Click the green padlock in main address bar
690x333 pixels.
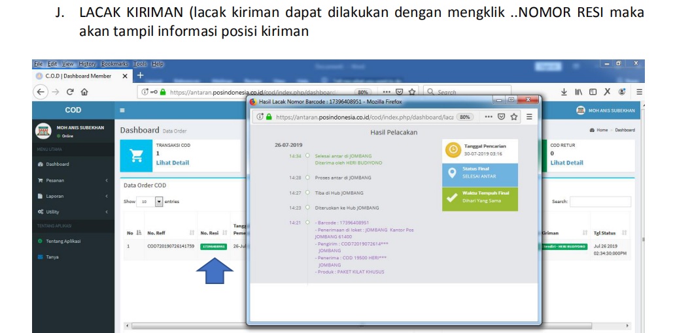point(163,92)
